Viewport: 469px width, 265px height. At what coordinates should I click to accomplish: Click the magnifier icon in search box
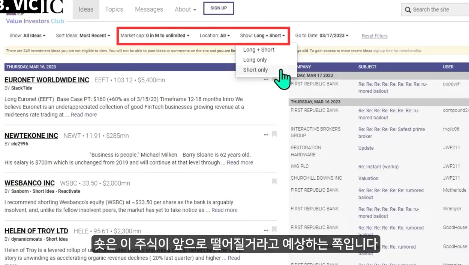(x=408, y=10)
